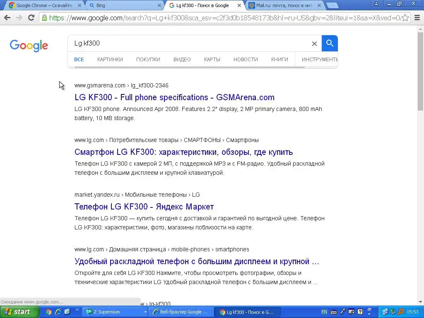Expand the '2 Supermium' taskbar group dropdown
This screenshot has height=318, width=424.
pyautogui.click(x=145, y=312)
